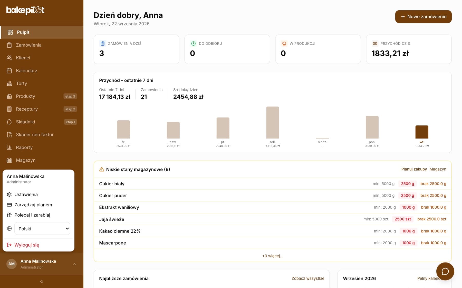Open Pulpit dashboard icon in sidebar

click(10, 32)
